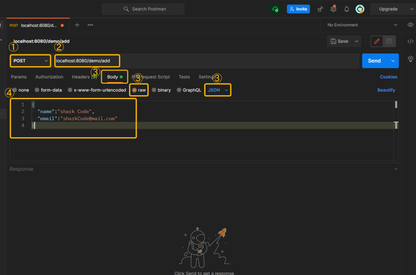Click the Beautify link
The image size is (416, 275).
point(386,90)
